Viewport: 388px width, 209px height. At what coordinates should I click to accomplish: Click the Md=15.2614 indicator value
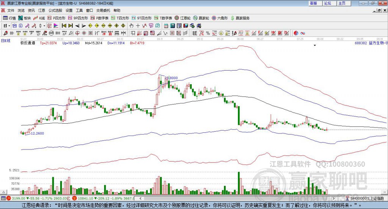[x=94, y=43]
